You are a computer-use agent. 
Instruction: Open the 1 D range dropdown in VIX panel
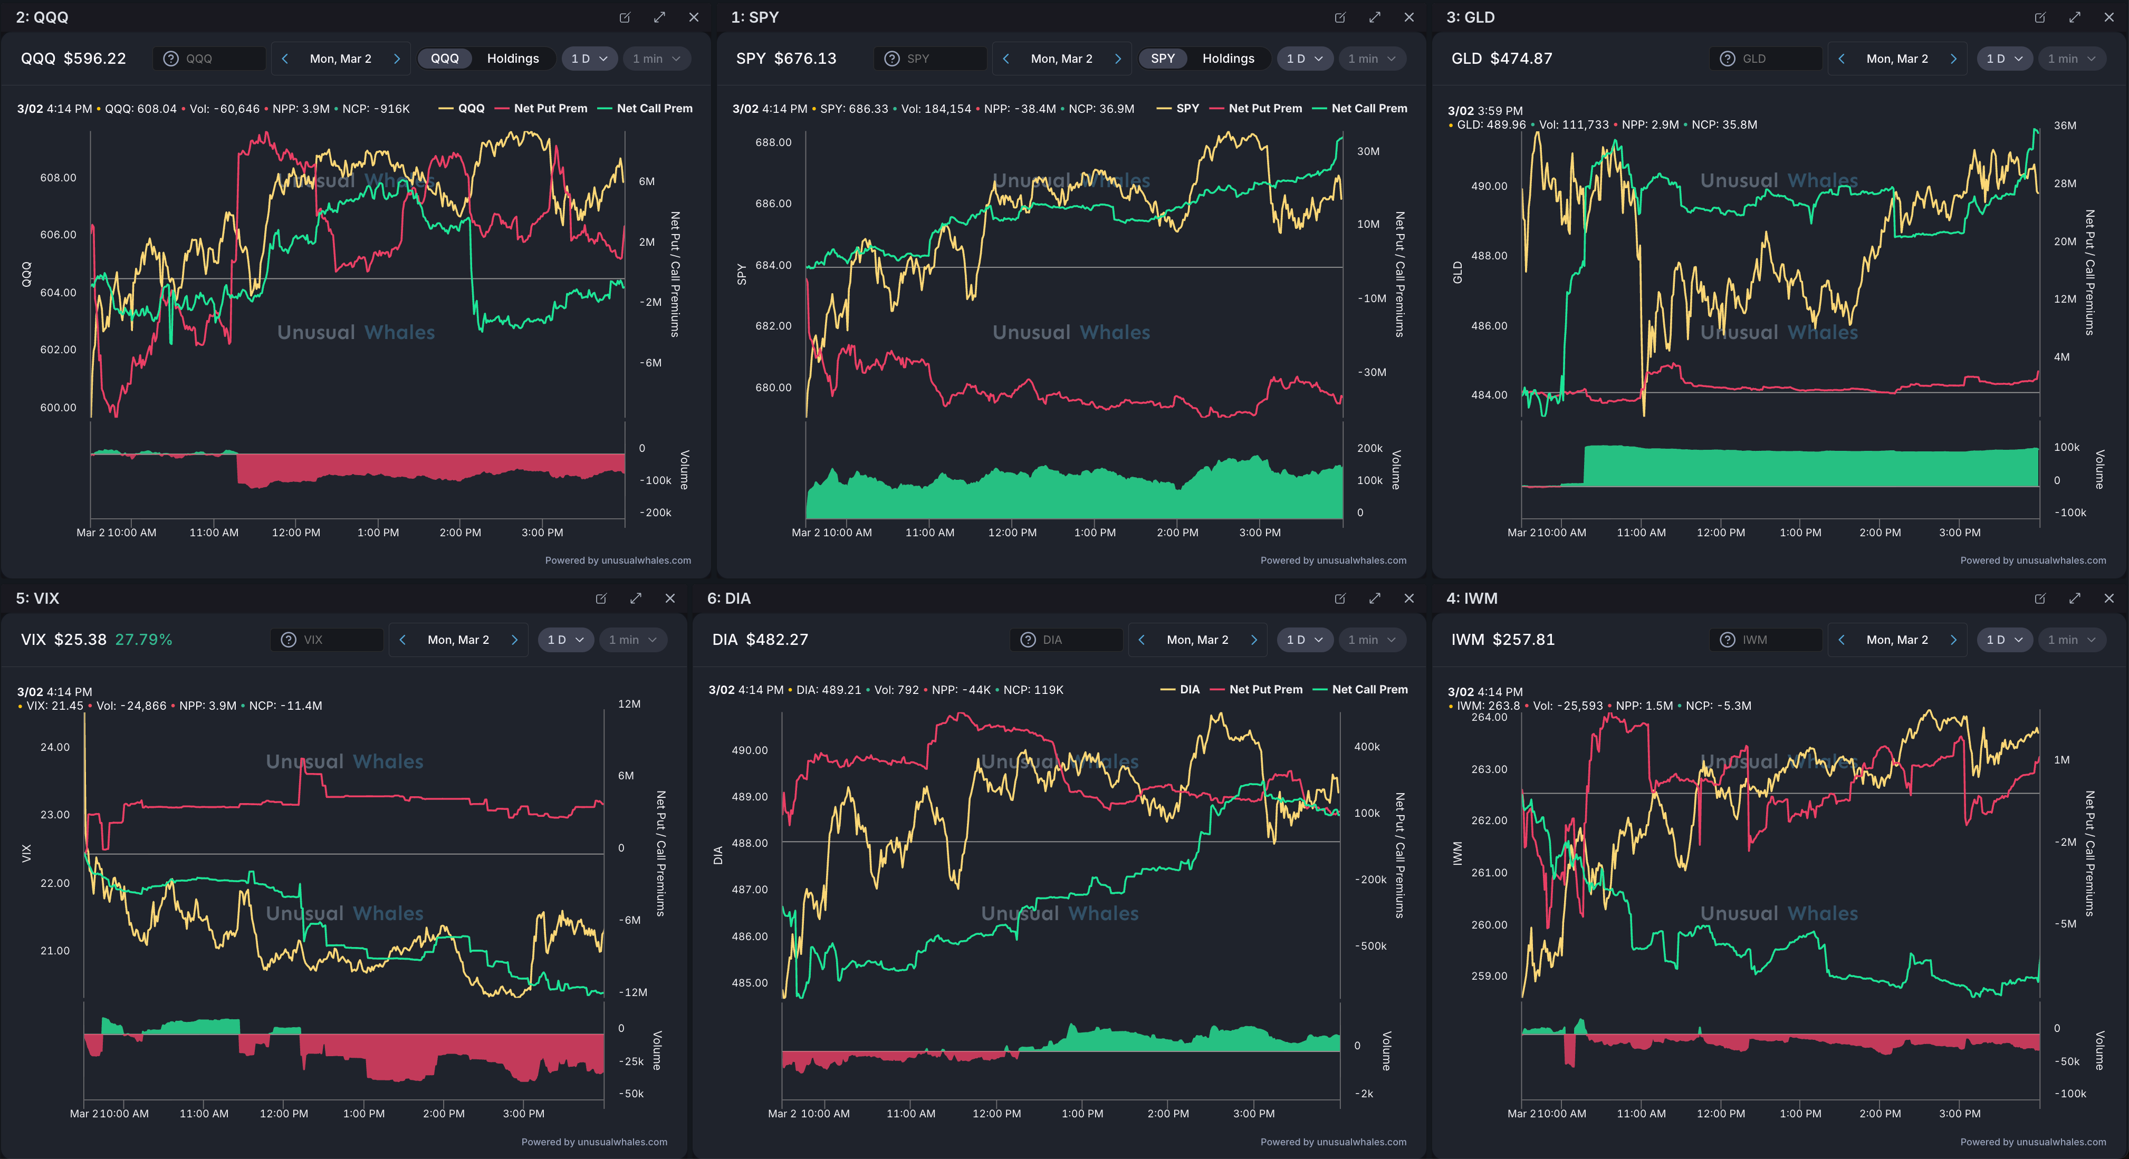(x=565, y=640)
